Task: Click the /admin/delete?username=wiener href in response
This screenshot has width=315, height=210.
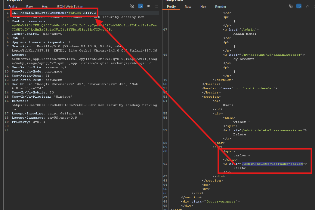Action: [x=272, y=130]
